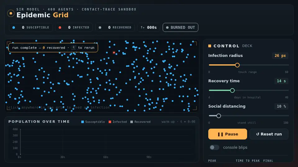298x167 pixels.
Task: Click the R key hint in run-complete banner
Action: (74, 48)
